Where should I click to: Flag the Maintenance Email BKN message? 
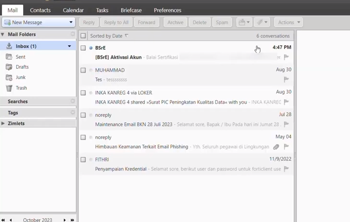[287, 124]
